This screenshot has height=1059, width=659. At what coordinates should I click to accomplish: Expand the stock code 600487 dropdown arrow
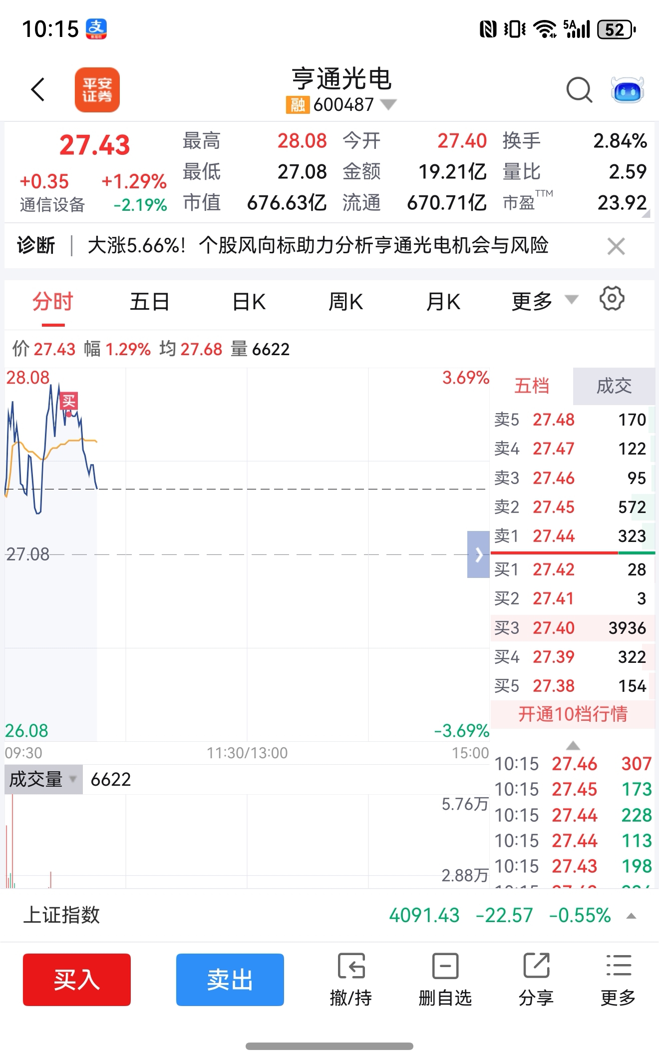pos(388,104)
